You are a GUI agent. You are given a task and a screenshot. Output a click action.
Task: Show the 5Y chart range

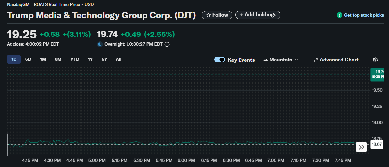point(104,59)
